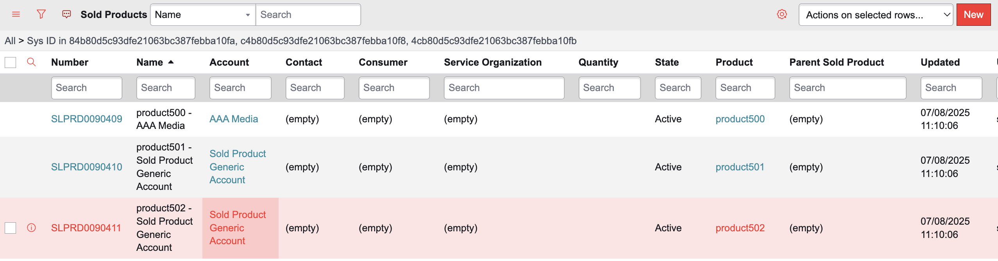Sort by Name ascending arrow
998x261 pixels.
(x=171, y=62)
